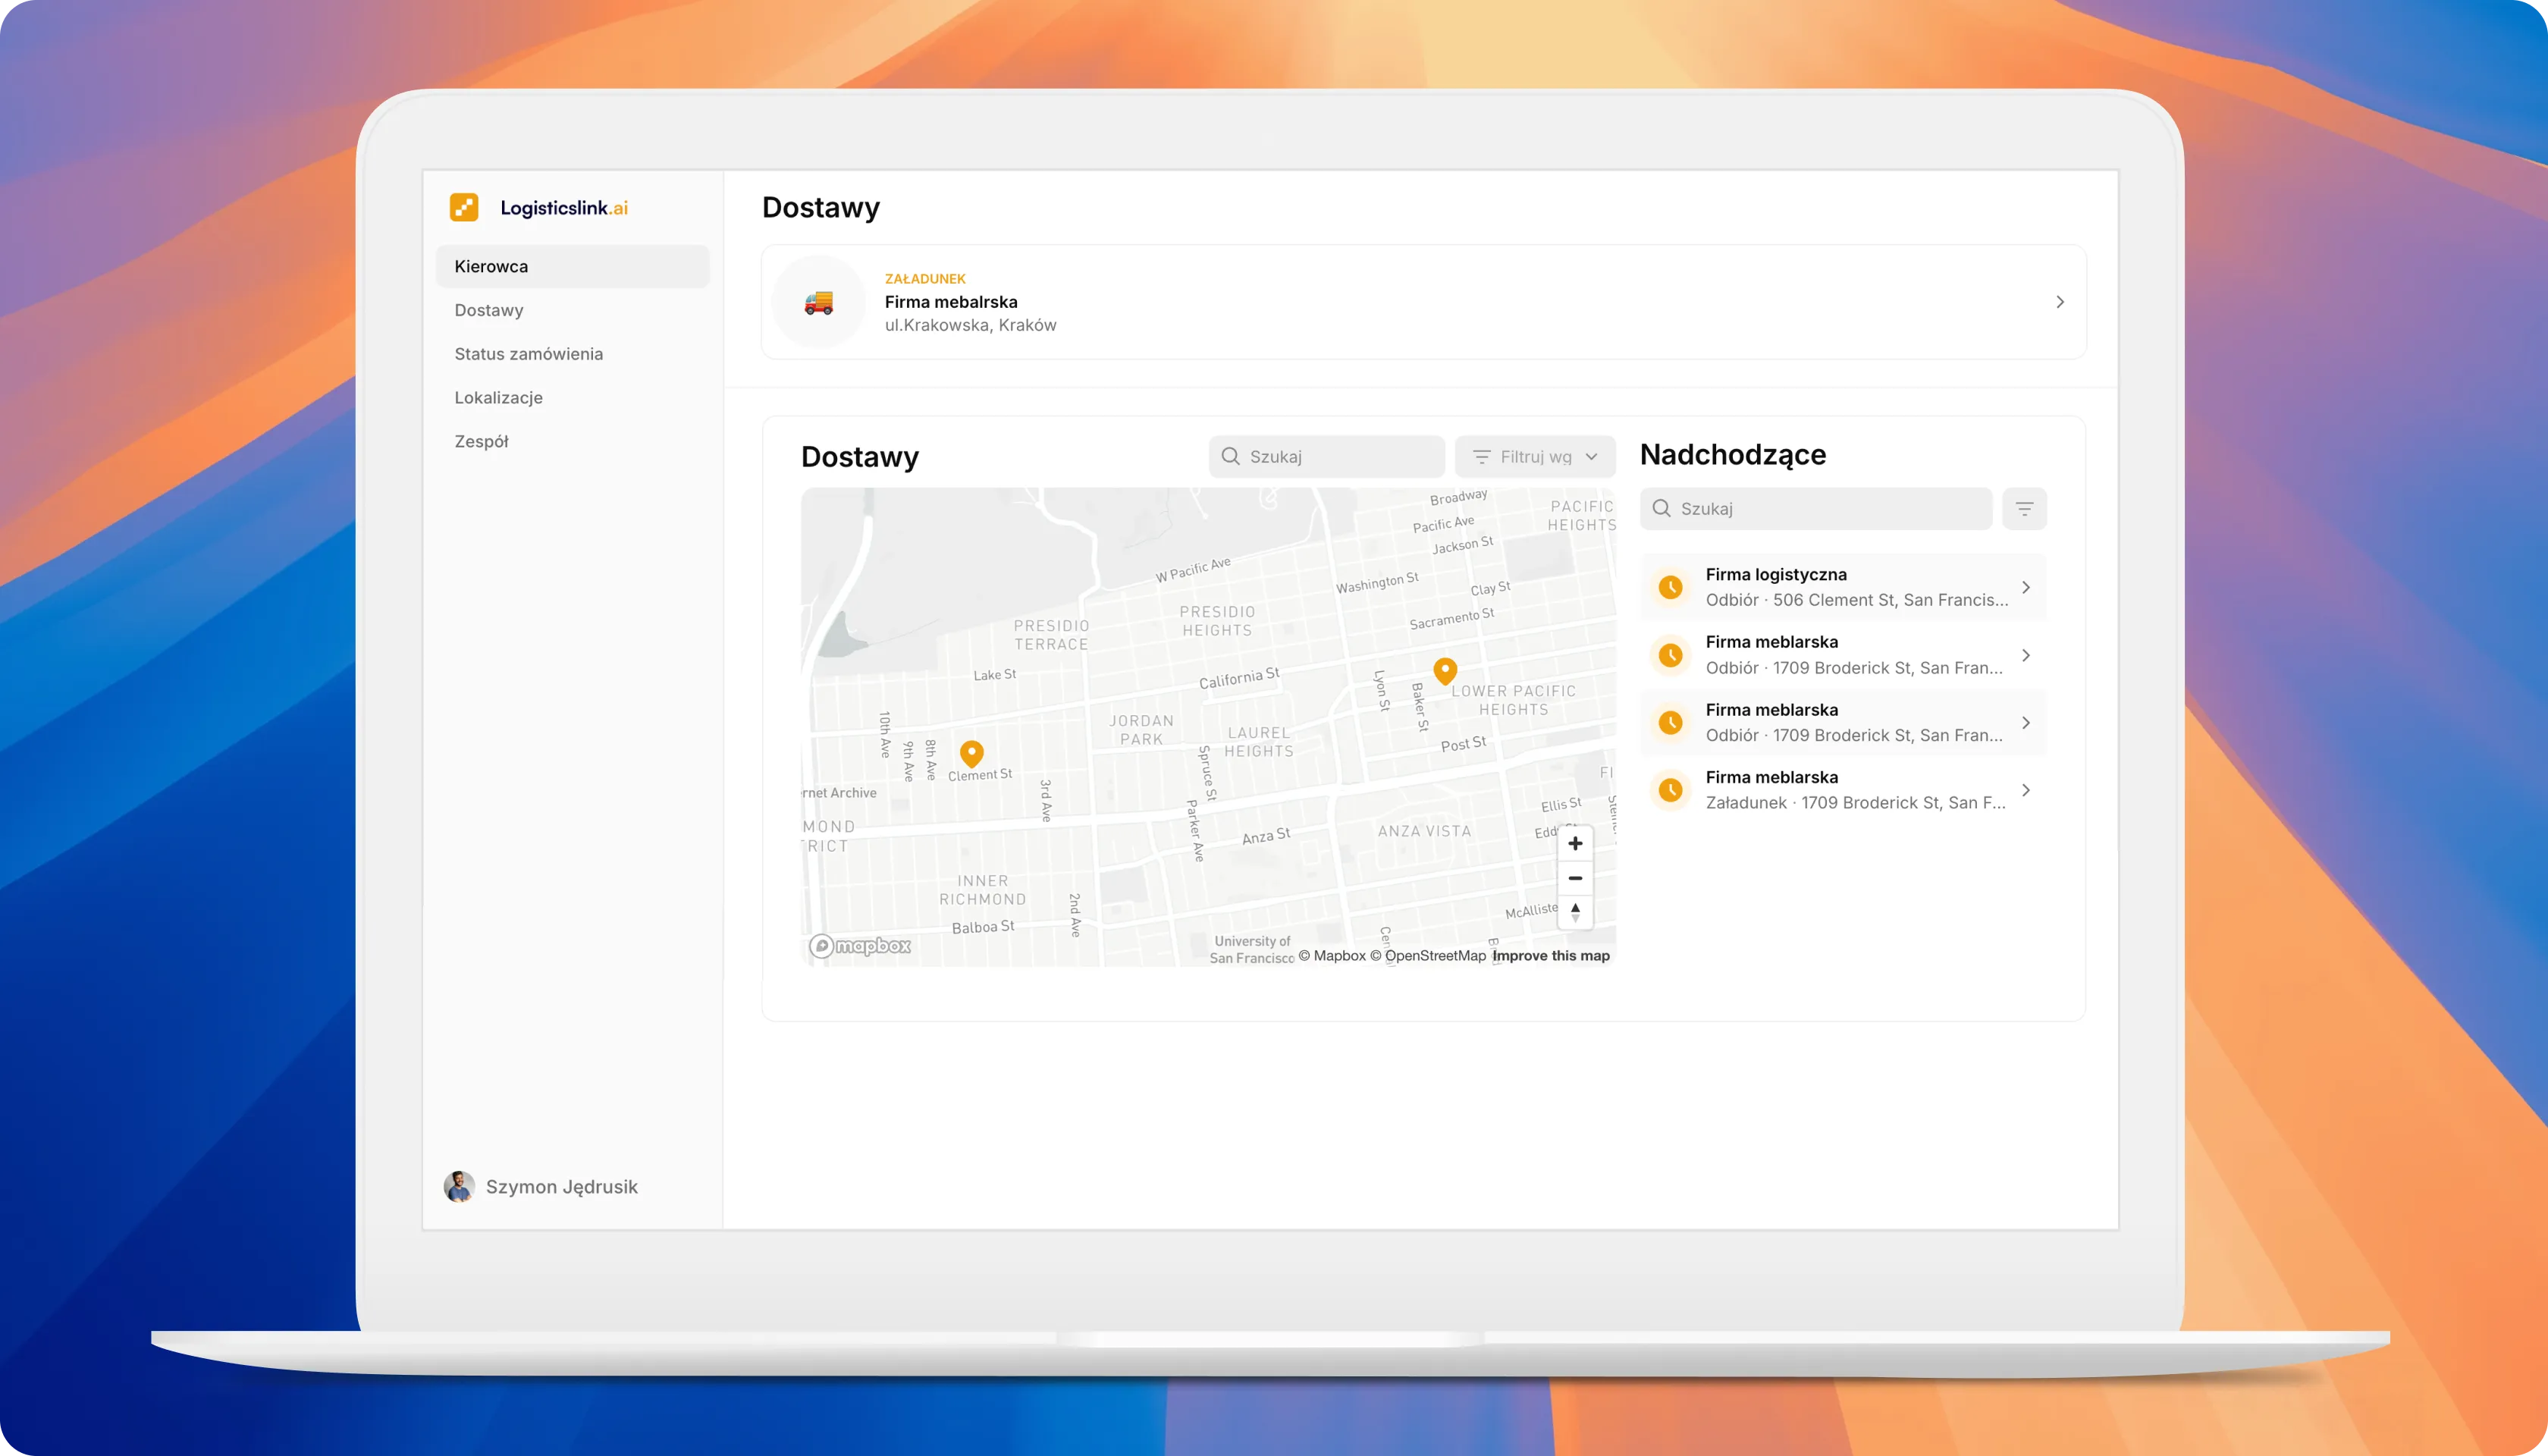The height and width of the screenshot is (1456, 2548).
Task: Select Kierowca in the sidebar
Action: [x=573, y=266]
